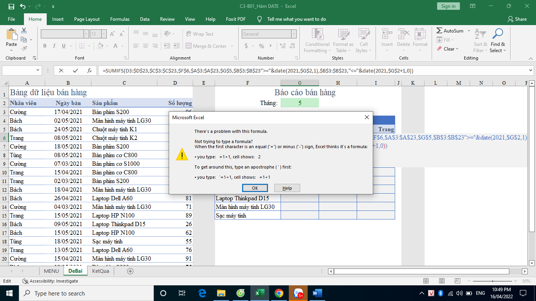
Task: Switch to the Page Layout tab
Action: (87, 19)
